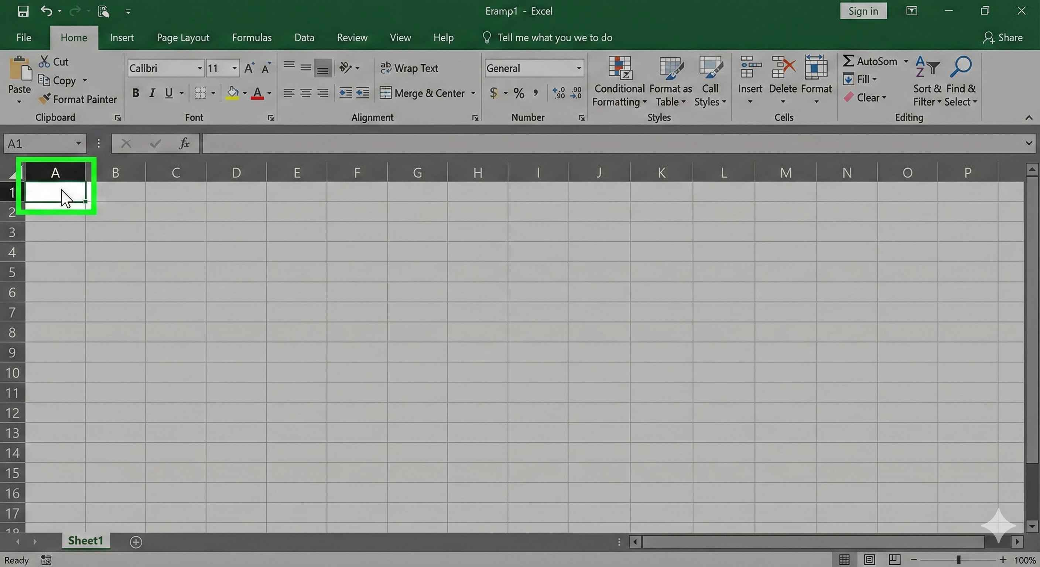Toggle Italic formatting
Image resolution: width=1040 pixels, height=567 pixels.
152,93
